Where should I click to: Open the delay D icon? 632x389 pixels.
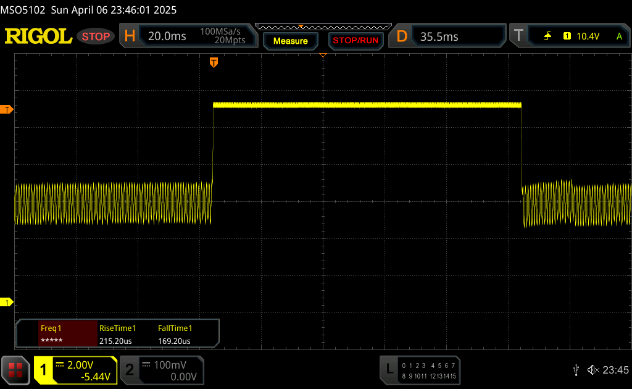click(x=402, y=36)
